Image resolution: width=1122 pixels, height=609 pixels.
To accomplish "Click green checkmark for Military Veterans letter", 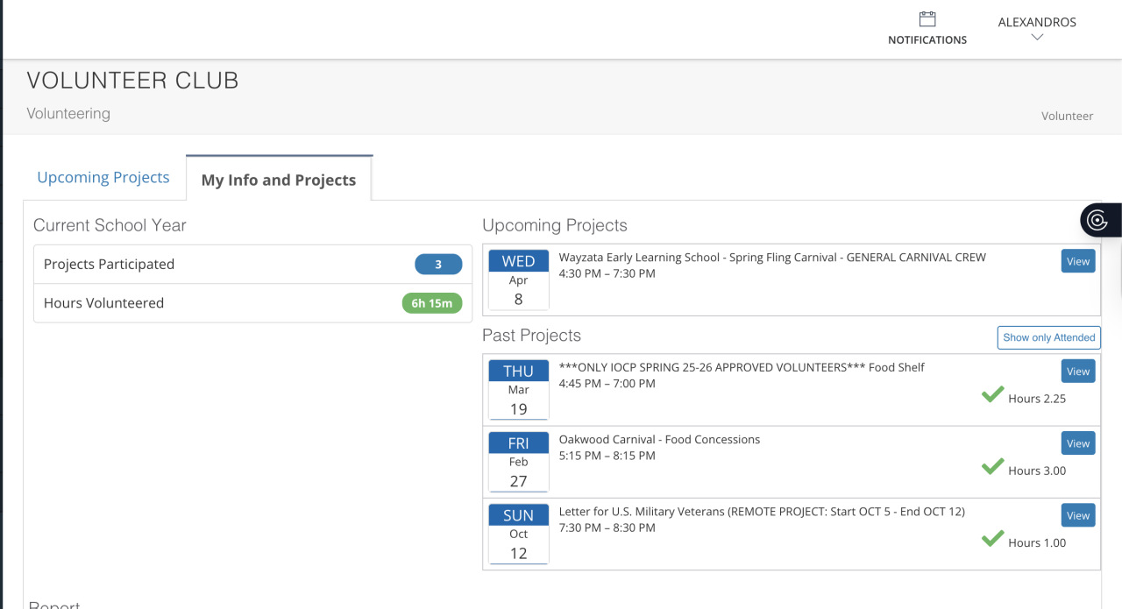I will click(x=992, y=539).
